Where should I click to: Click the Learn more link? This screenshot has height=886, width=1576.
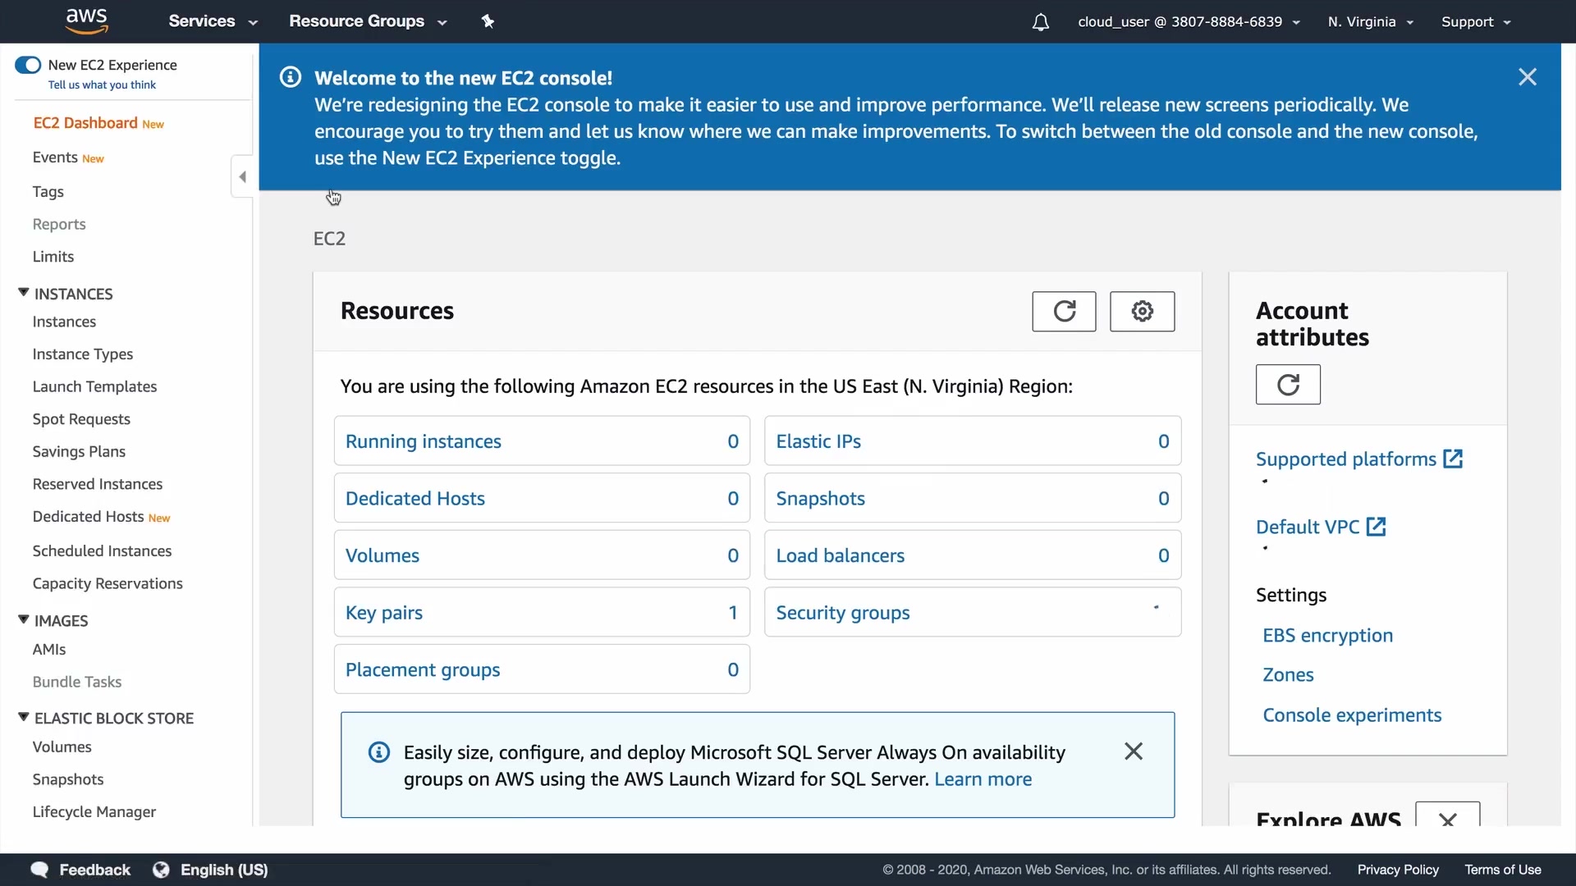click(983, 779)
